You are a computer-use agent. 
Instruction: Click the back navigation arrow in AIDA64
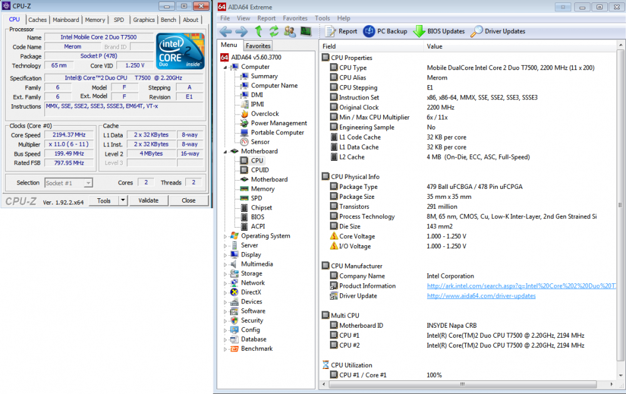coord(225,31)
